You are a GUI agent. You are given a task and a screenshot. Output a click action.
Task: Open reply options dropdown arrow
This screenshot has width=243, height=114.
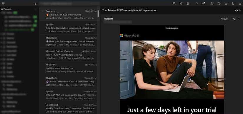(239, 19)
